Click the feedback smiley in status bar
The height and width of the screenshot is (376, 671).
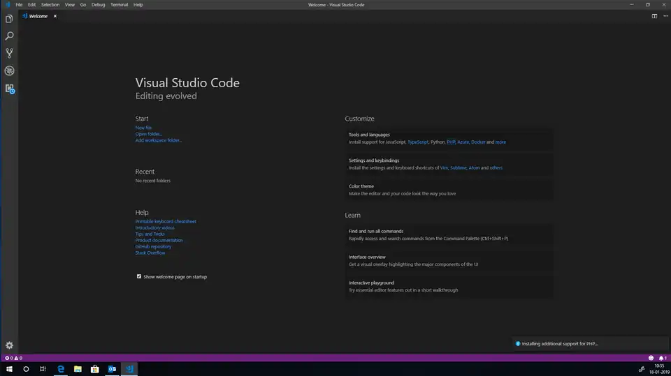pyautogui.click(x=651, y=358)
